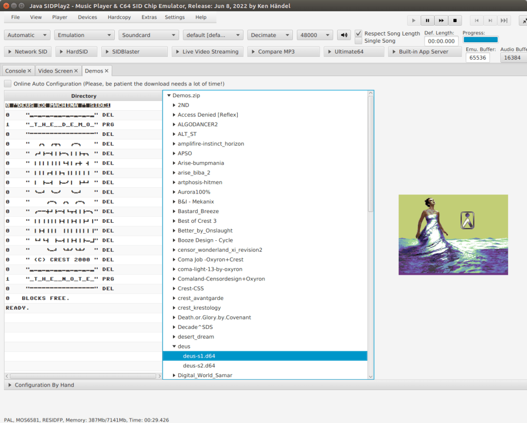Viewport: 527px width, 423px height.
Task: Stop playback with the stop button
Action: coord(454,21)
